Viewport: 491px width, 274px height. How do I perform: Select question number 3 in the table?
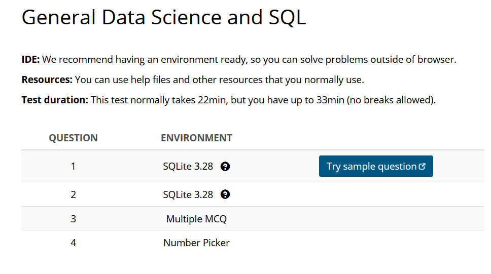(x=73, y=219)
